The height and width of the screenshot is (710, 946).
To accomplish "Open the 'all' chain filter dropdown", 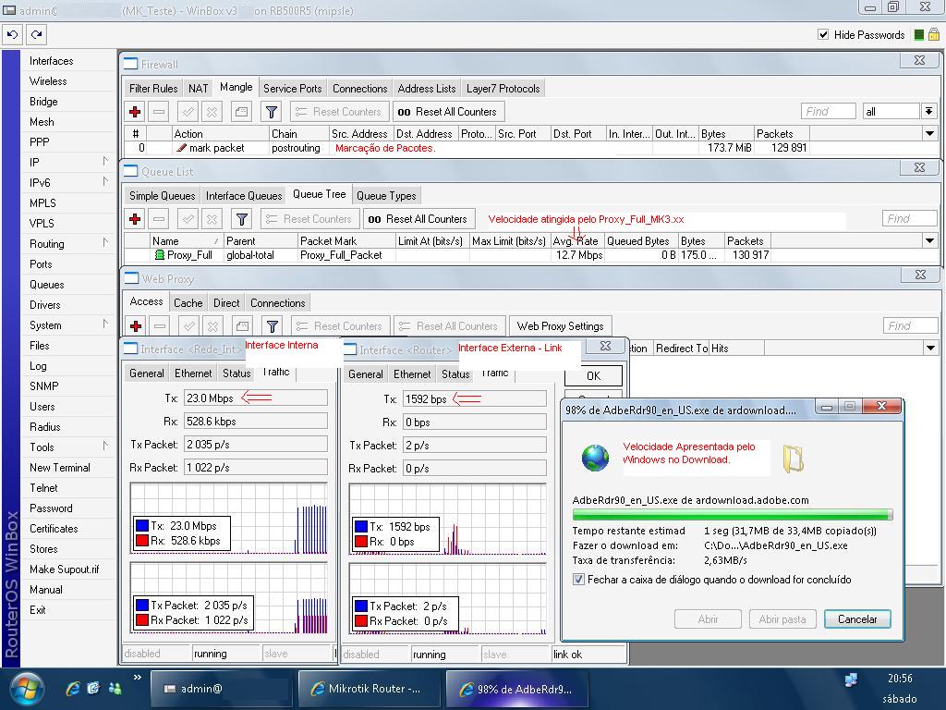I will click(x=928, y=111).
